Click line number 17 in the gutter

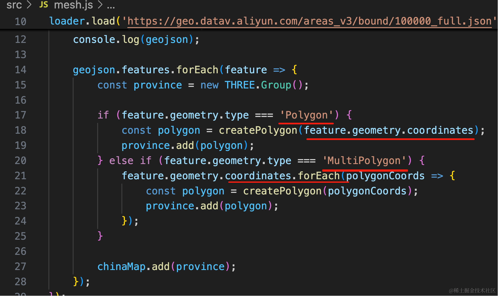pos(20,115)
